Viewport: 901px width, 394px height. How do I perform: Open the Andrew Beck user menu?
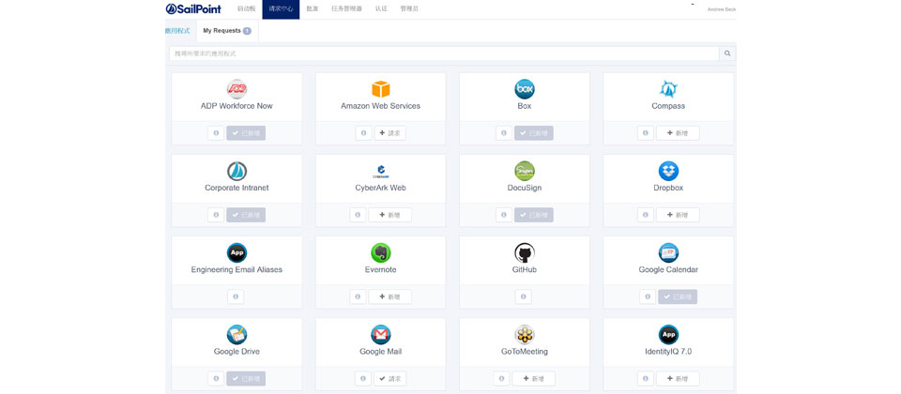[x=721, y=9]
